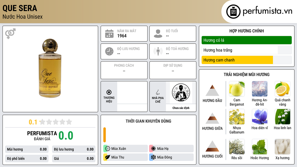
Task: Select the Mùa Đông season label
Action: pos(165,157)
